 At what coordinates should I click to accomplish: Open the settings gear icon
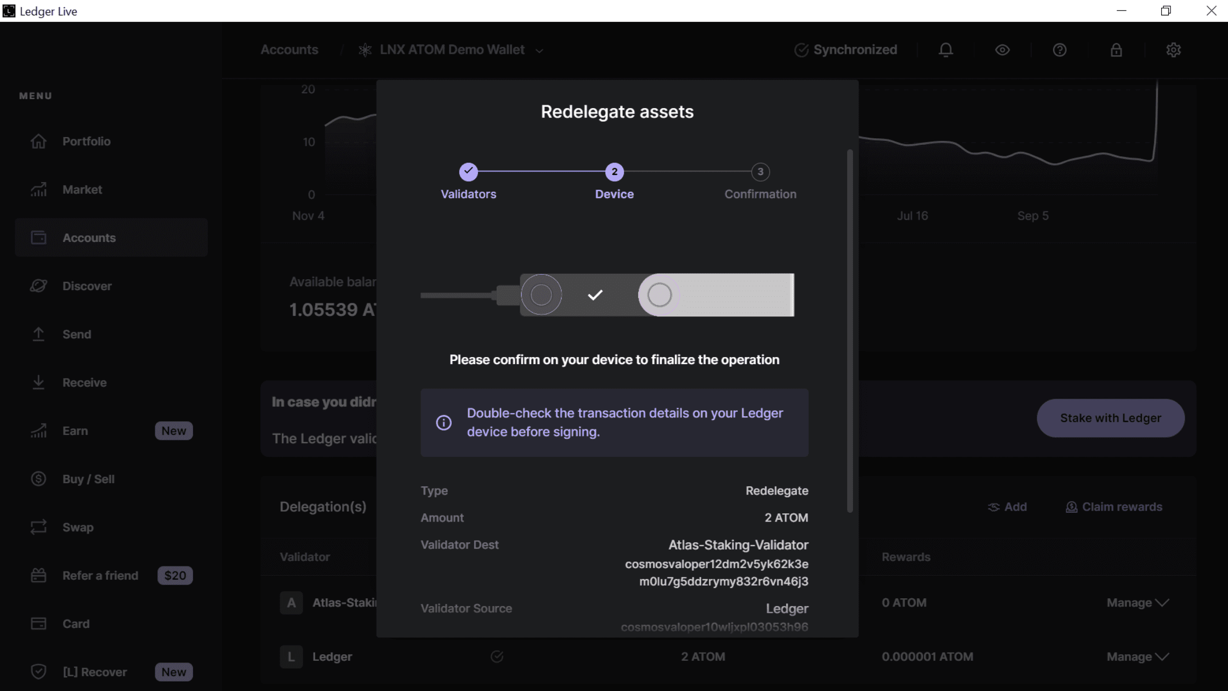click(1173, 50)
